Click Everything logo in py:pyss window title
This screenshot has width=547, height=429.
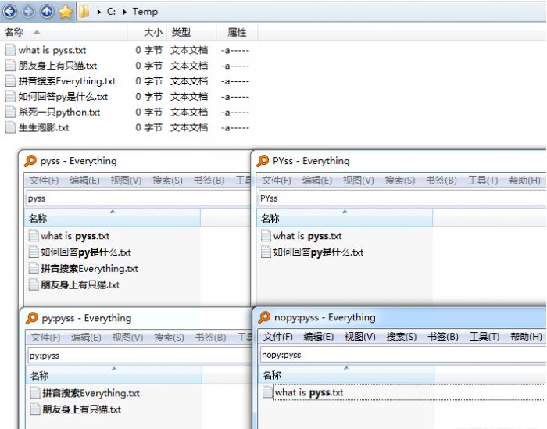pos(32,318)
